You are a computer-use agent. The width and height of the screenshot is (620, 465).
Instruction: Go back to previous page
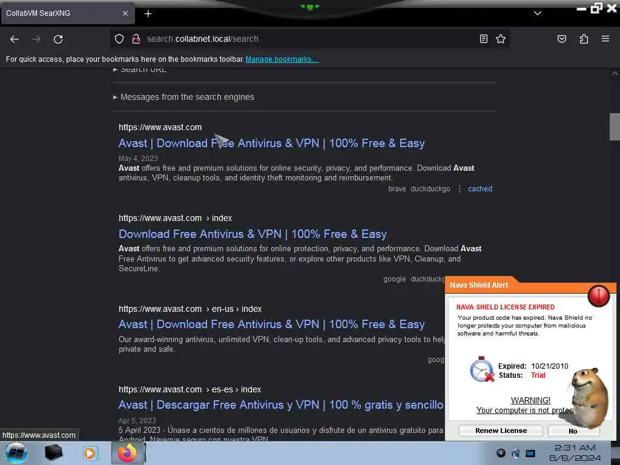(15, 39)
